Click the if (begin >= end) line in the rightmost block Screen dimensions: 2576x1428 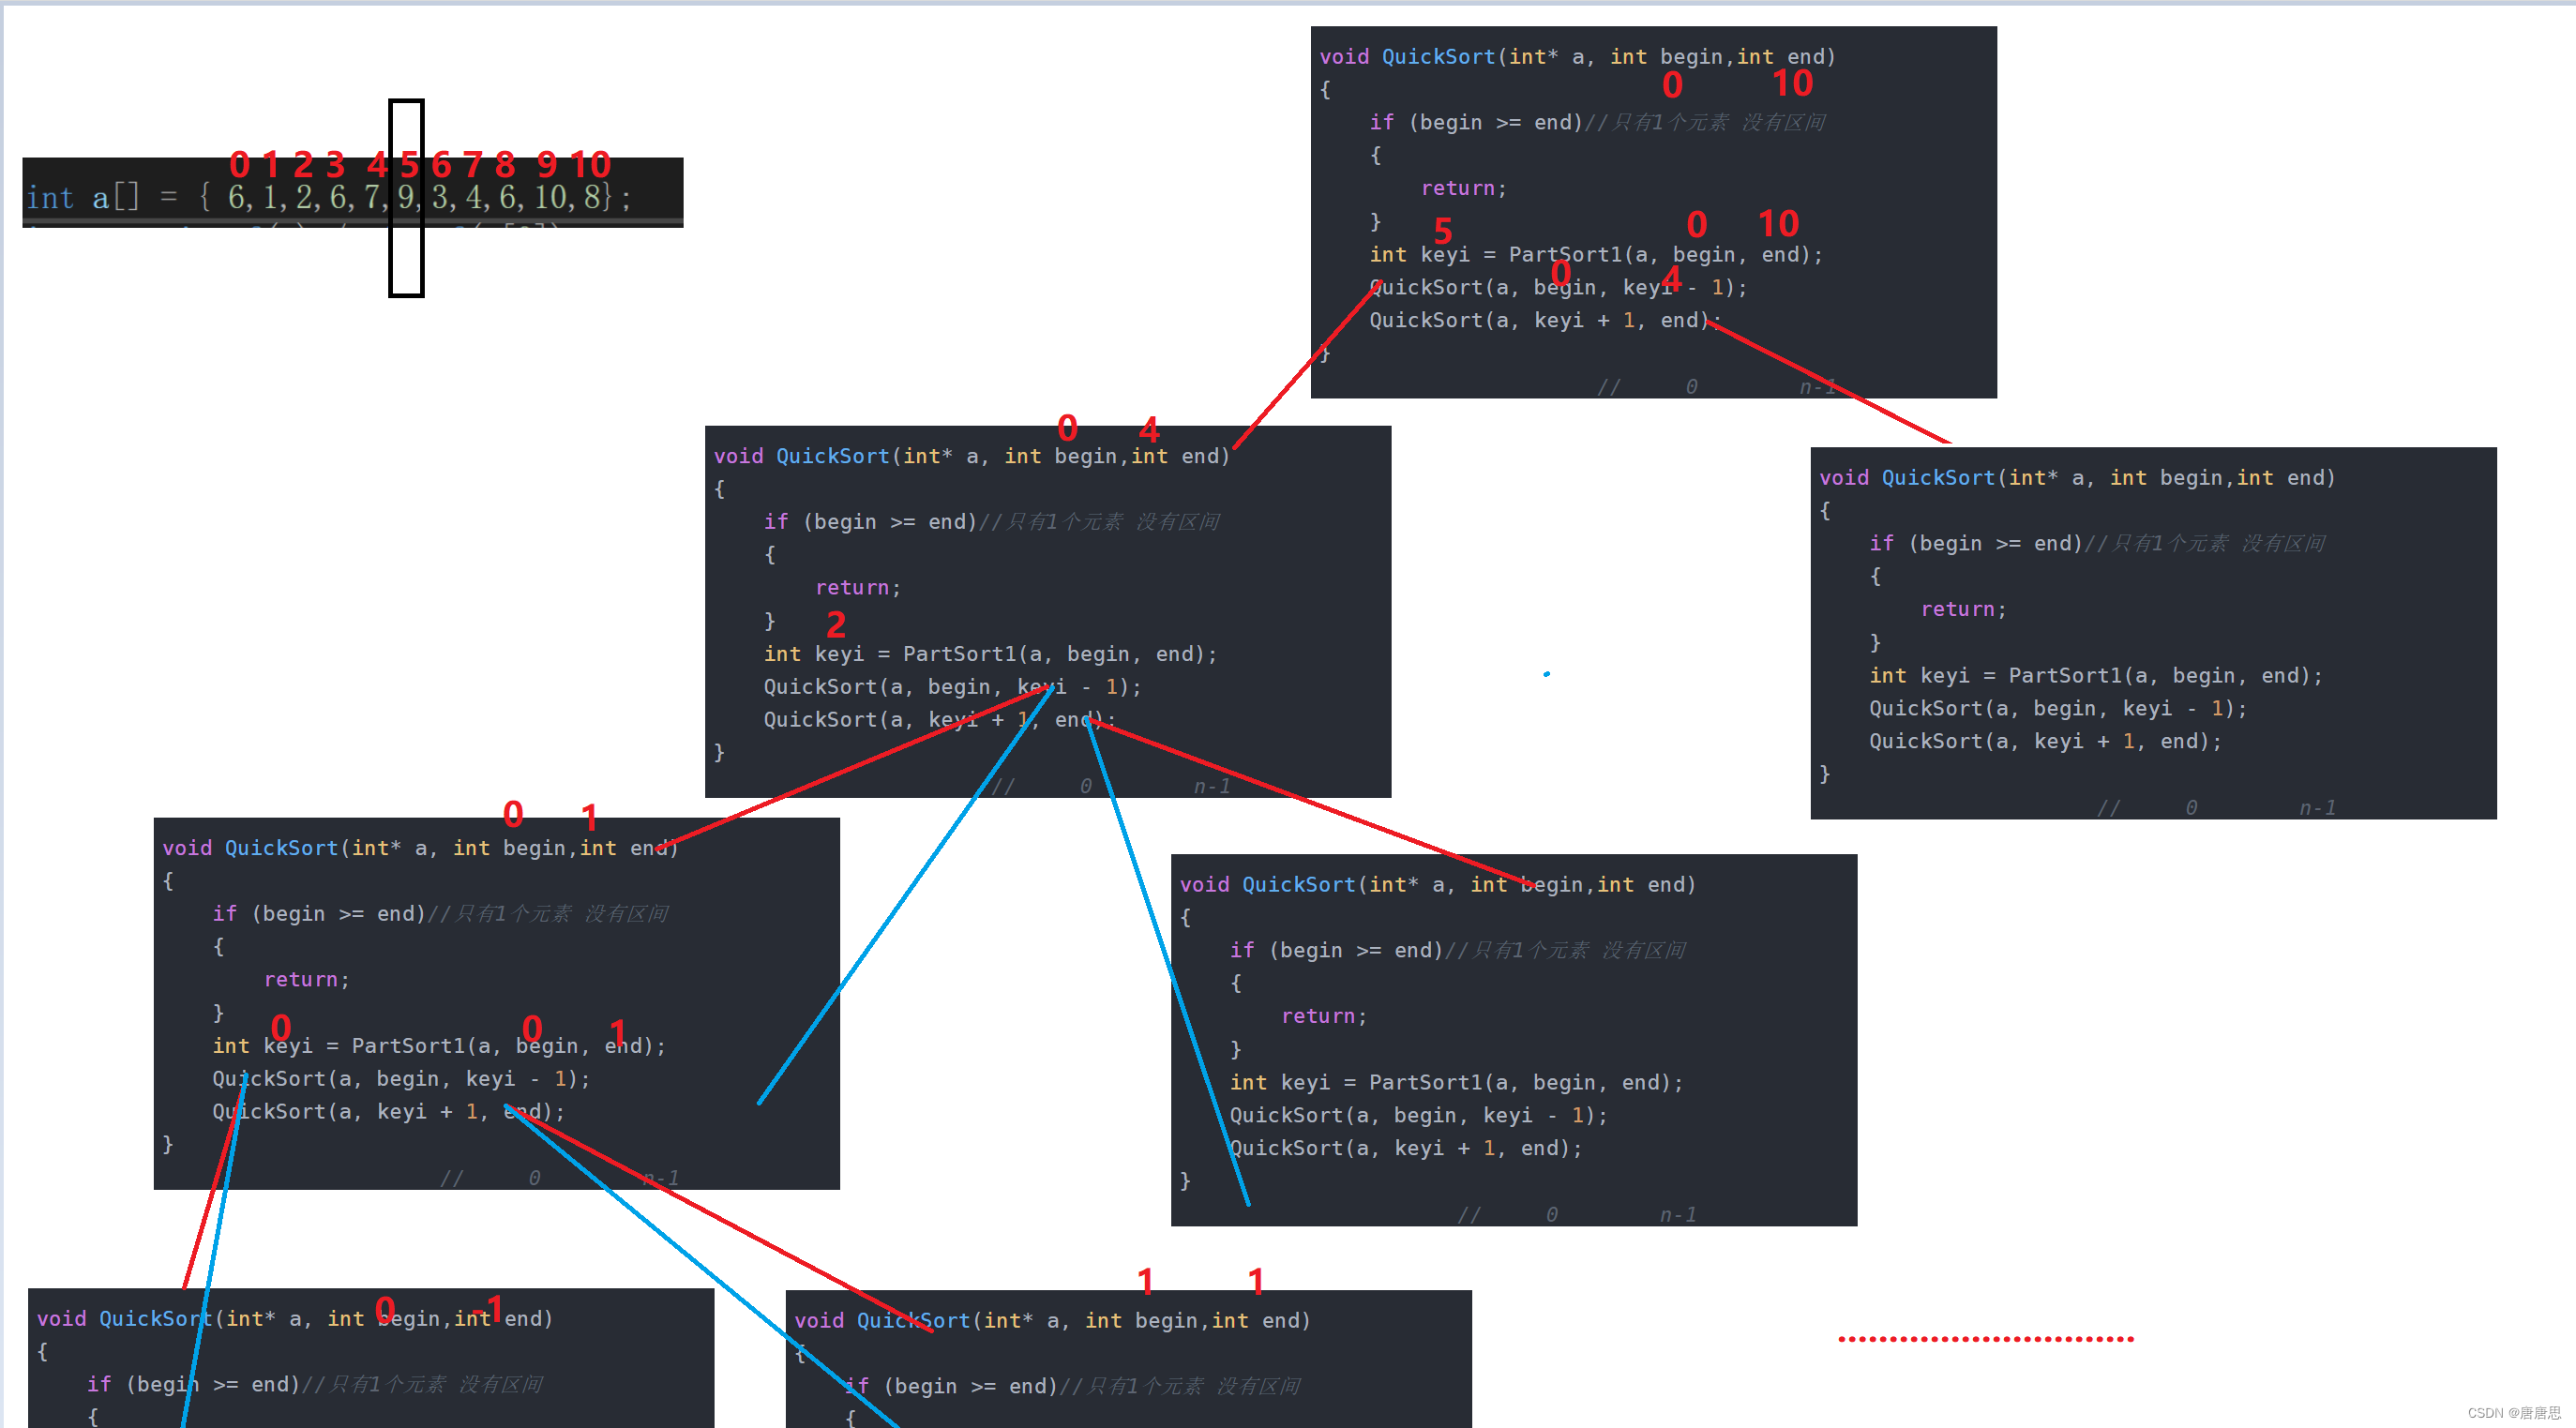1975,543
